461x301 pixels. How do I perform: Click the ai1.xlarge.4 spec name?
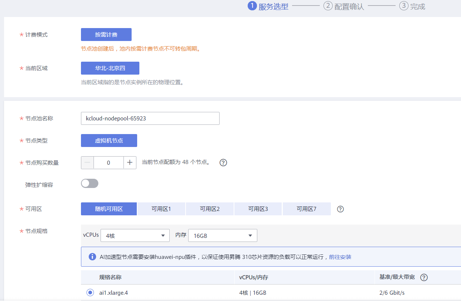pyautogui.click(x=114, y=293)
